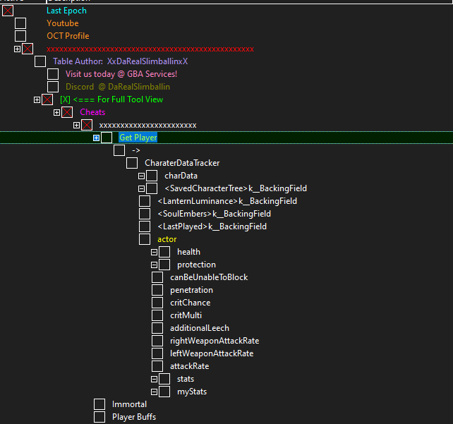453x424 pixels.
Task: Collapse the health group expander
Action: pyautogui.click(x=155, y=252)
